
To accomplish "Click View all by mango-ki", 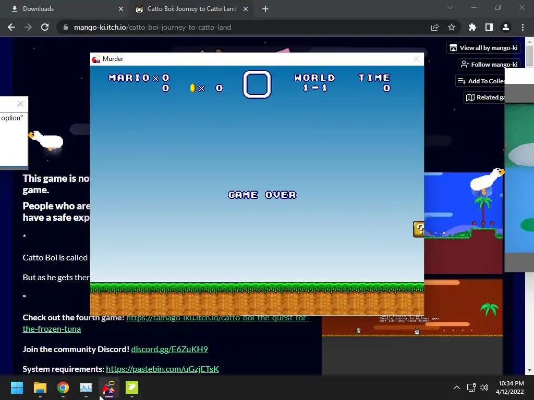I will [483, 48].
